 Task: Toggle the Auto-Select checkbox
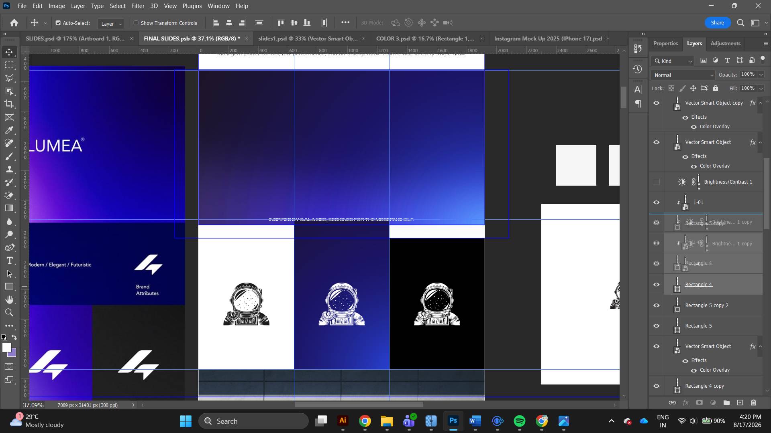[x=58, y=23]
